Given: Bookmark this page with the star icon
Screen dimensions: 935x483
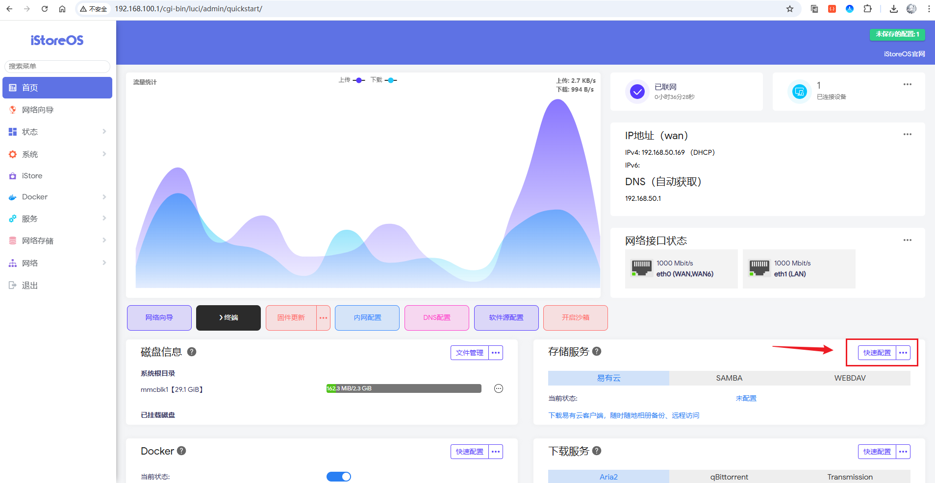Looking at the screenshot, I should pos(790,9).
